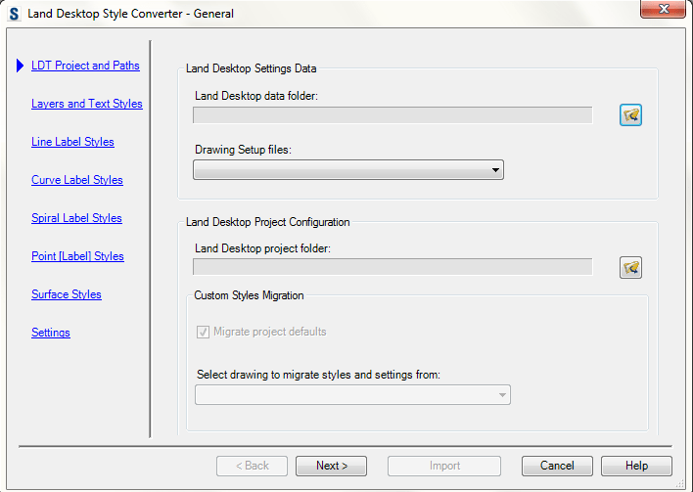Image resolution: width=693 pixels, height=492 pixels.
Task: Toggle the Migrate project defaults checkbox
Action: 203,332
